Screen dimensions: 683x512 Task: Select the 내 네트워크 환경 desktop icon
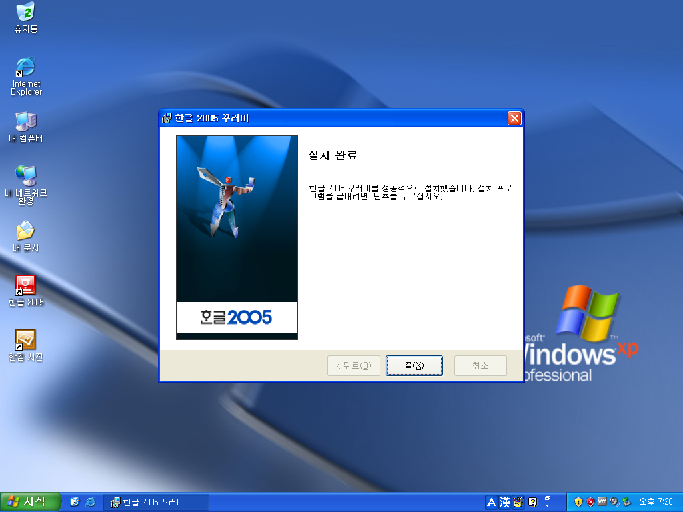(26, 185)
